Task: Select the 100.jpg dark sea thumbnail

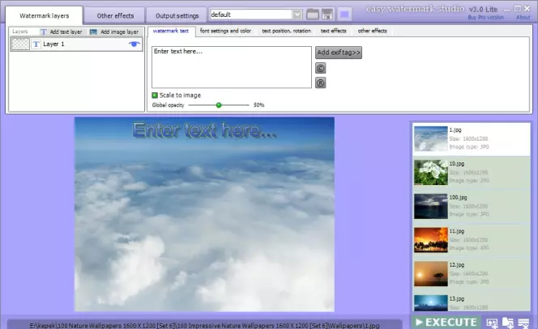Action: coord(430,206)
